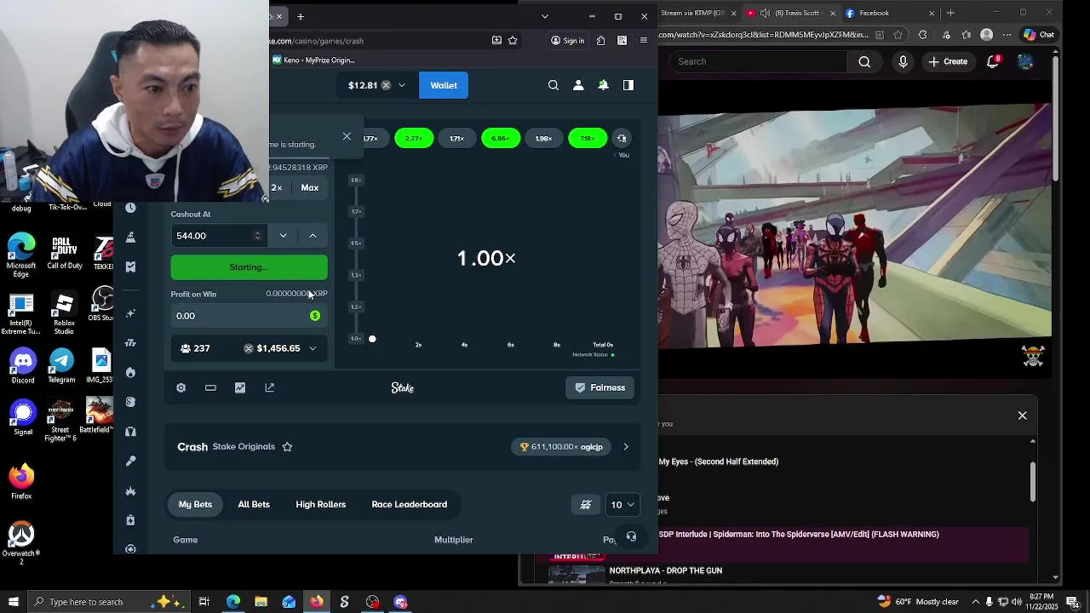1090x613 pixels.
Task: Open Telegram desktop shortcut
Action: click(x=61, y=365)
